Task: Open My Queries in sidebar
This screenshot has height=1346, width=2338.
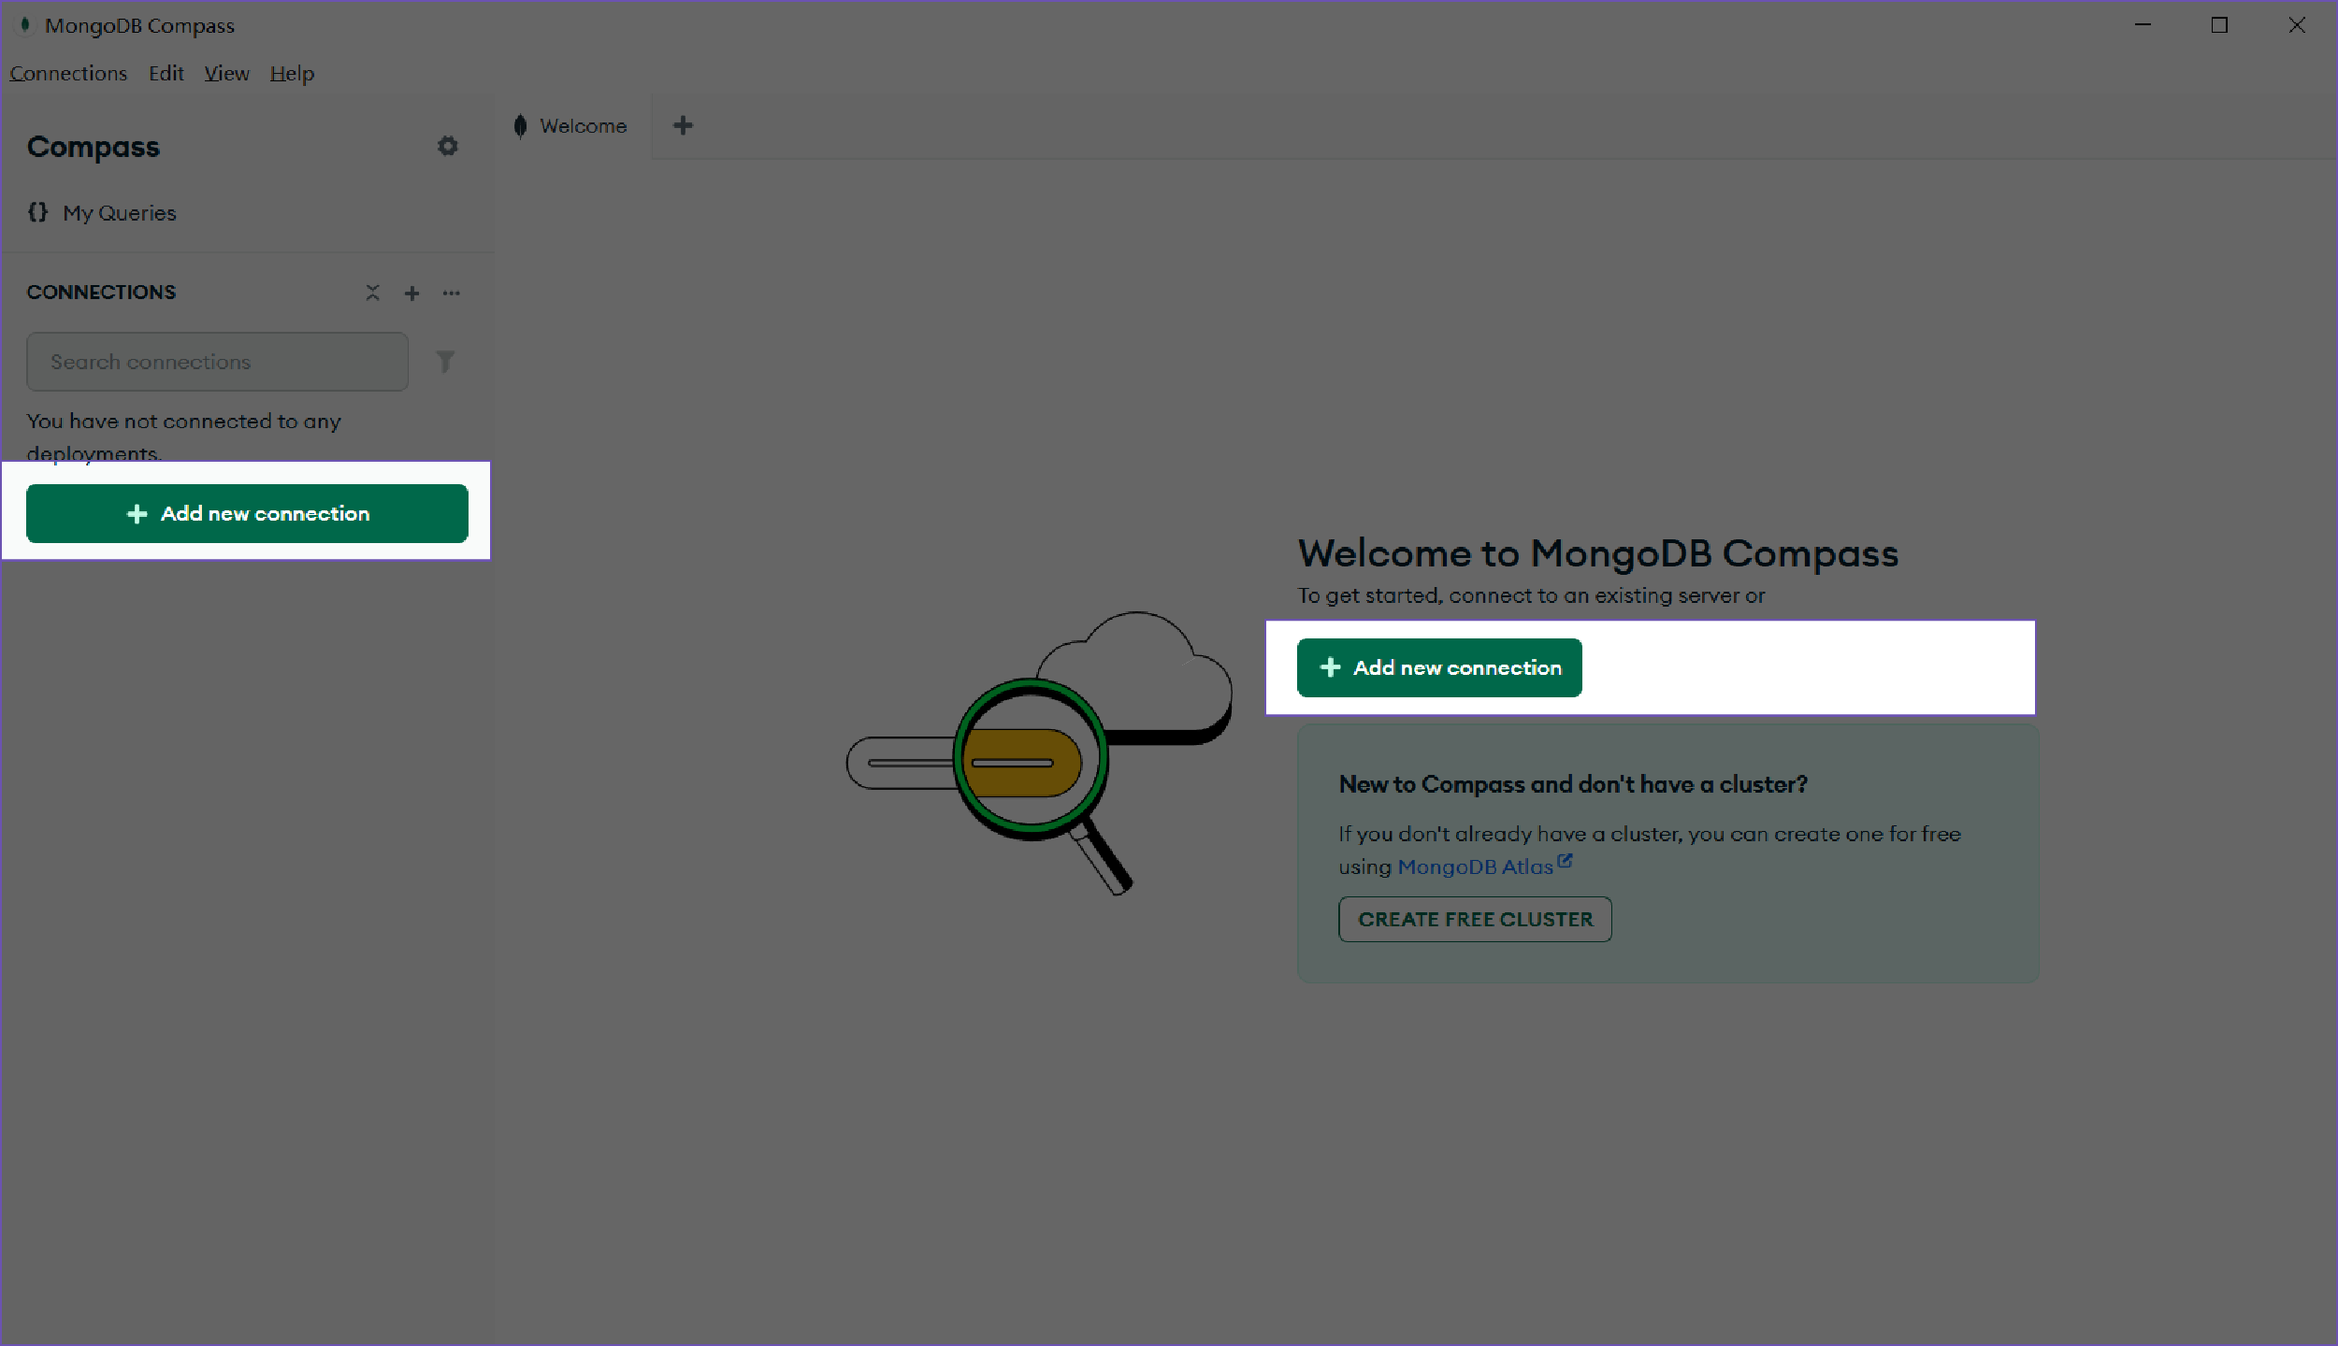Action: tap(102, 213)
